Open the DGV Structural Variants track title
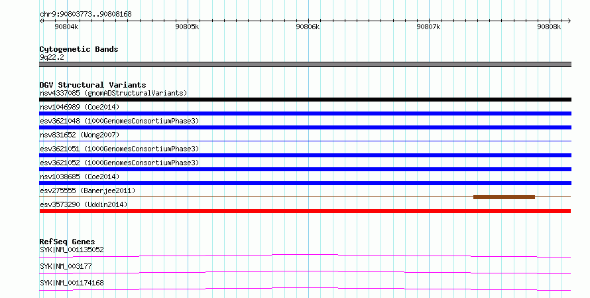The width and height of the screenshot is (590, 298). (x=93, y=85)
